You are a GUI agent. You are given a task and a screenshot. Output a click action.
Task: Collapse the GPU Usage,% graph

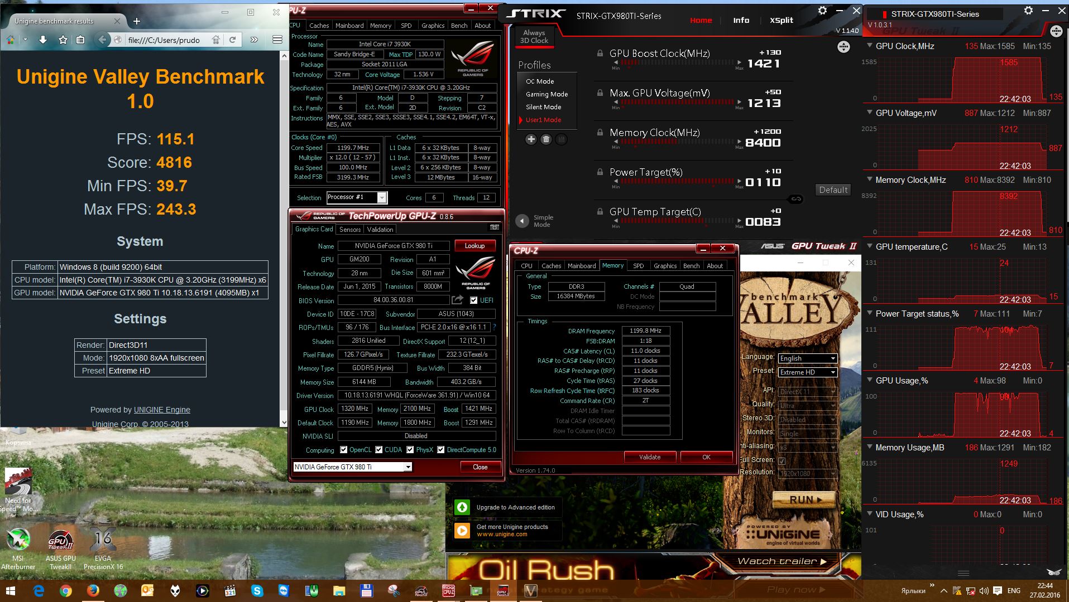click(870, 380)
